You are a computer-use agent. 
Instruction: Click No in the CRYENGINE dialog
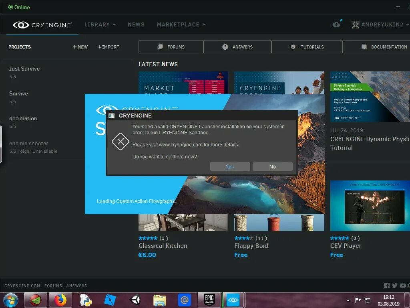(x=272, y=166)
